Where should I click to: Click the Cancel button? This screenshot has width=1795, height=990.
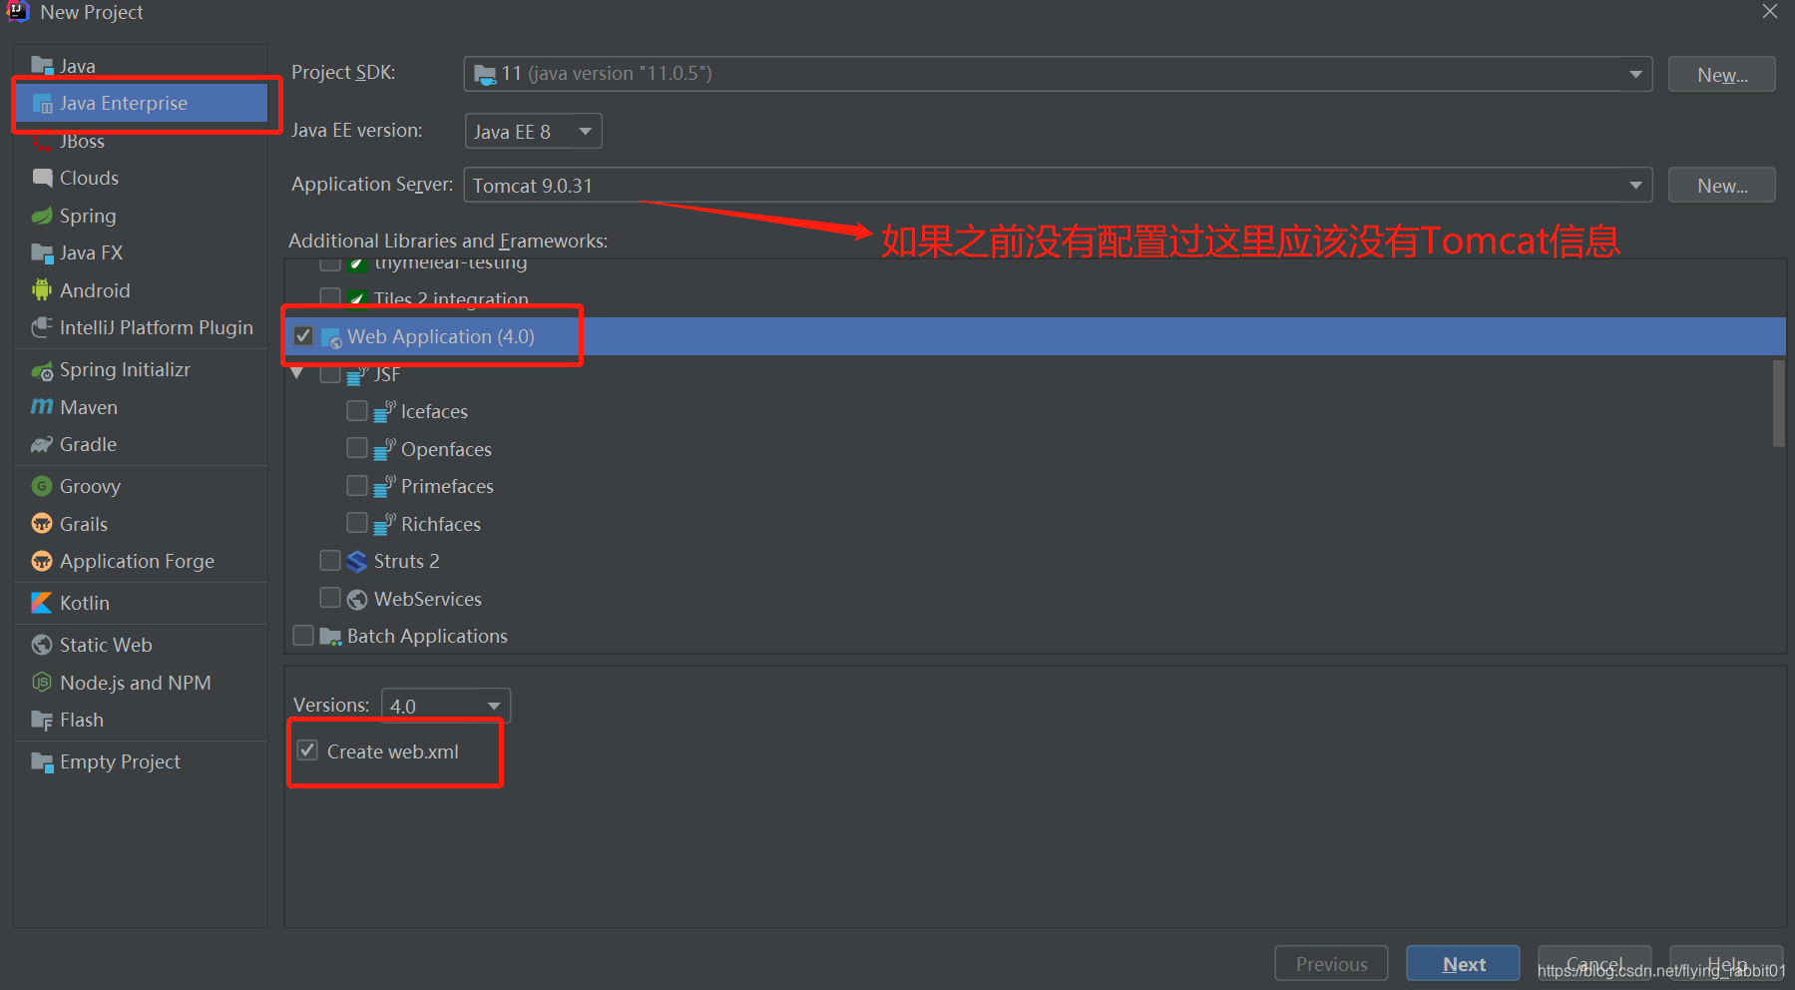click(x=1594, y=964)
